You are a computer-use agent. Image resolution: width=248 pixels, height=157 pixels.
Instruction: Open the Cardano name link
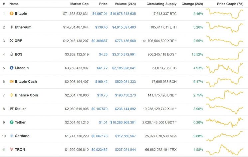click(x=22, y=136)
